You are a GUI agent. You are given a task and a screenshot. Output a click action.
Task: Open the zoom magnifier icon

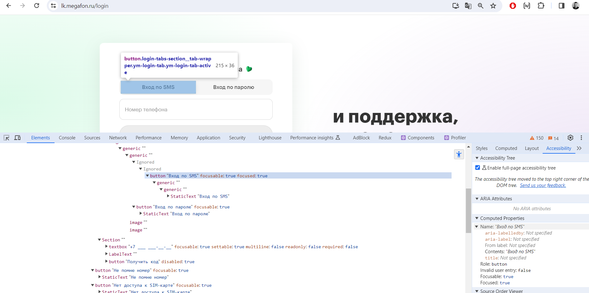pyautogui.click(x=481, y=6)
